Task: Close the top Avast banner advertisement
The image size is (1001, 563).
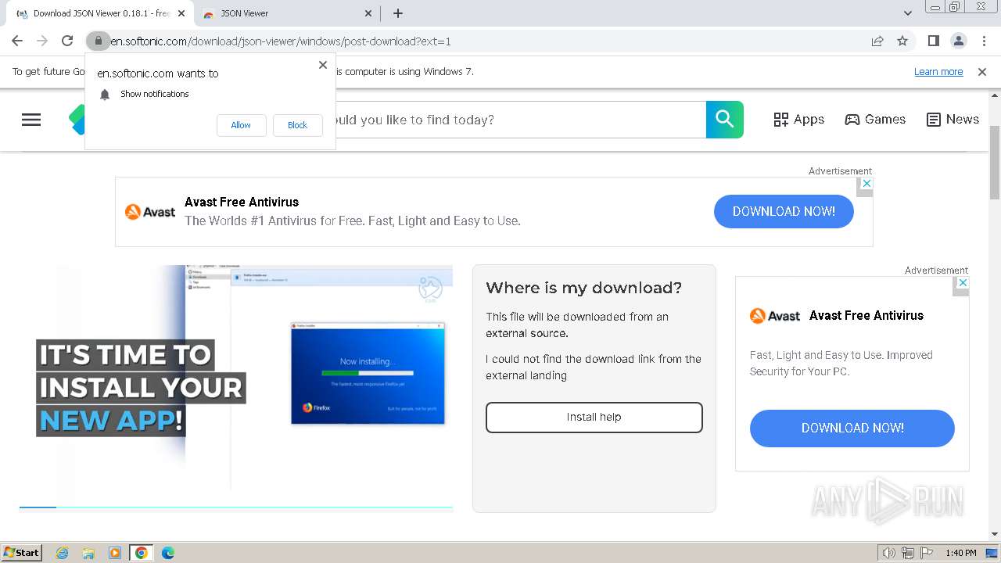Action: (866, 183)
